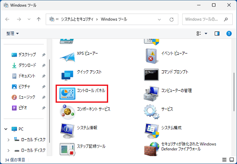Select PC in the navigation pane
The image size is (237, 164).
pyautogui.click(x=17, y=129)
